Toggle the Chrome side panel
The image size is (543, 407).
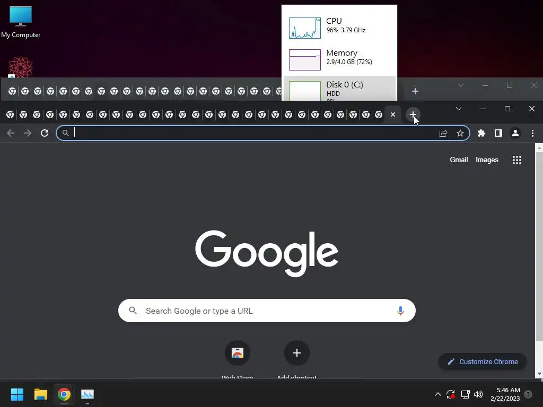click(x=498, y=133)
